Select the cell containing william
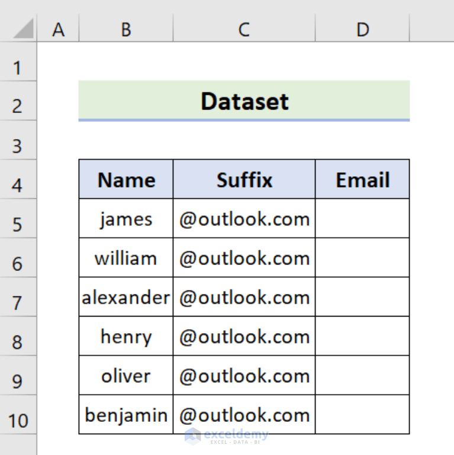The width and height of the screenshot is (454, 455). click(x=126, y=257)
